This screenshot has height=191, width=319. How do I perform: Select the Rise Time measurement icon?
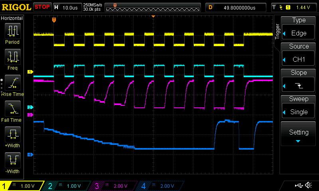coord(13,83)
